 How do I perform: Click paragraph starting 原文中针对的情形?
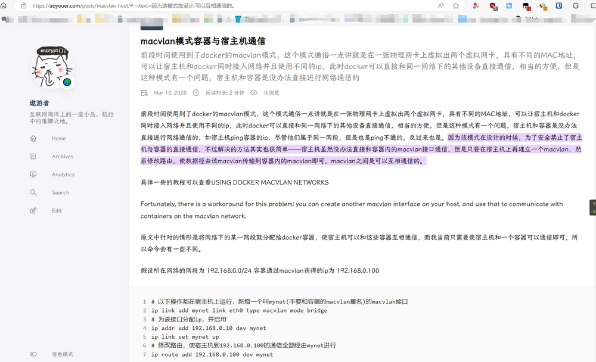359,243
